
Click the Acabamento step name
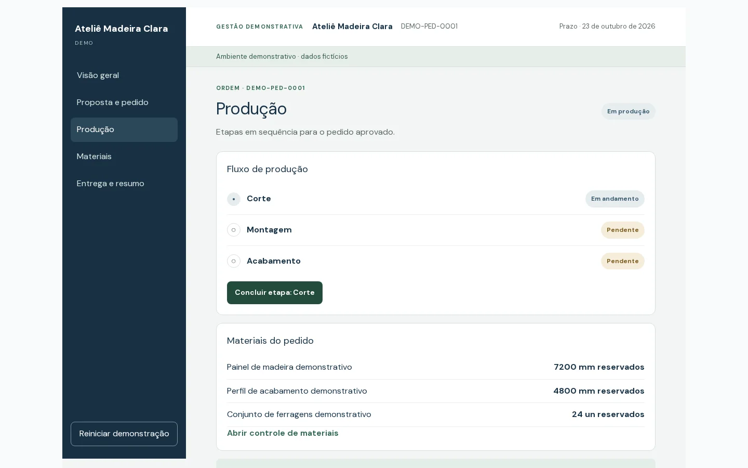[x=274, y=261]
